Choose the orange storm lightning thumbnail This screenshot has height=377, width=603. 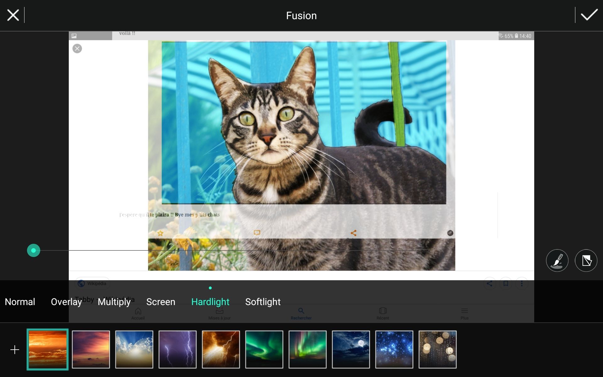coord(221,349)
